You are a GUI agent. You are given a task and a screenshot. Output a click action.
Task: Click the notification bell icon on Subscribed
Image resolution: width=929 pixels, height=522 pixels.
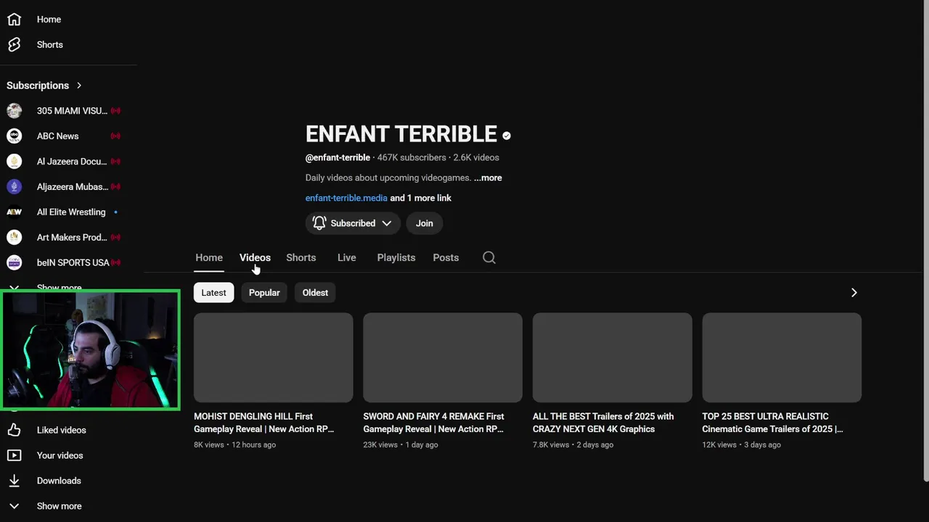(x=319, y=223)
